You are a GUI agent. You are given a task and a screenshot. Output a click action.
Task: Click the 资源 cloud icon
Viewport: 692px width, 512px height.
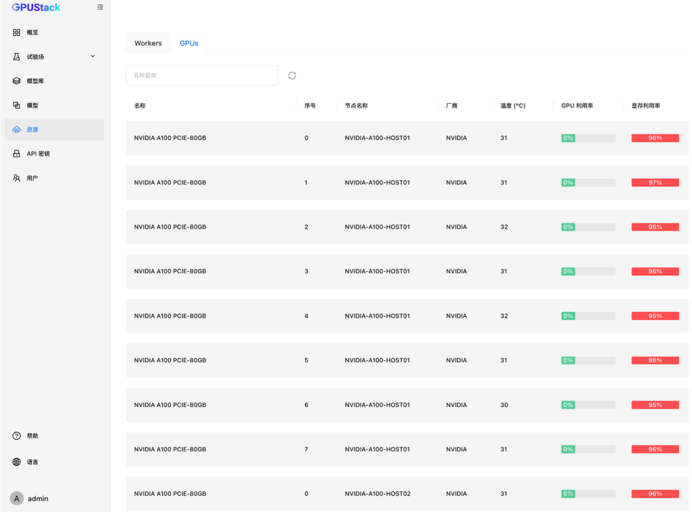coord(17,130)
